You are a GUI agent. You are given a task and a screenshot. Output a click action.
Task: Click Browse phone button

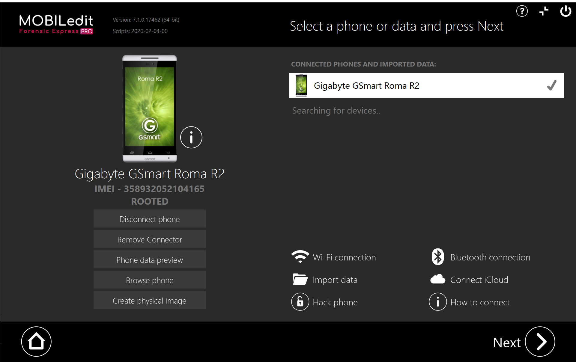click(150, 280)
